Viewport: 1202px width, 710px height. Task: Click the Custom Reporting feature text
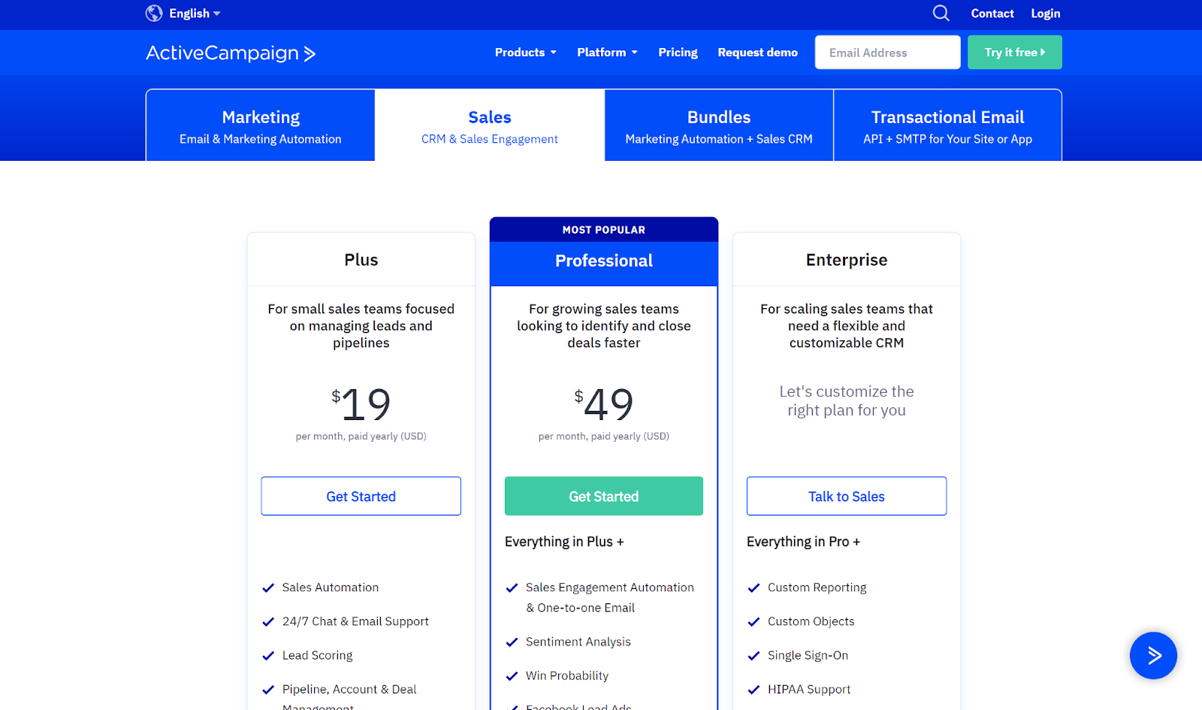[817, 588]
